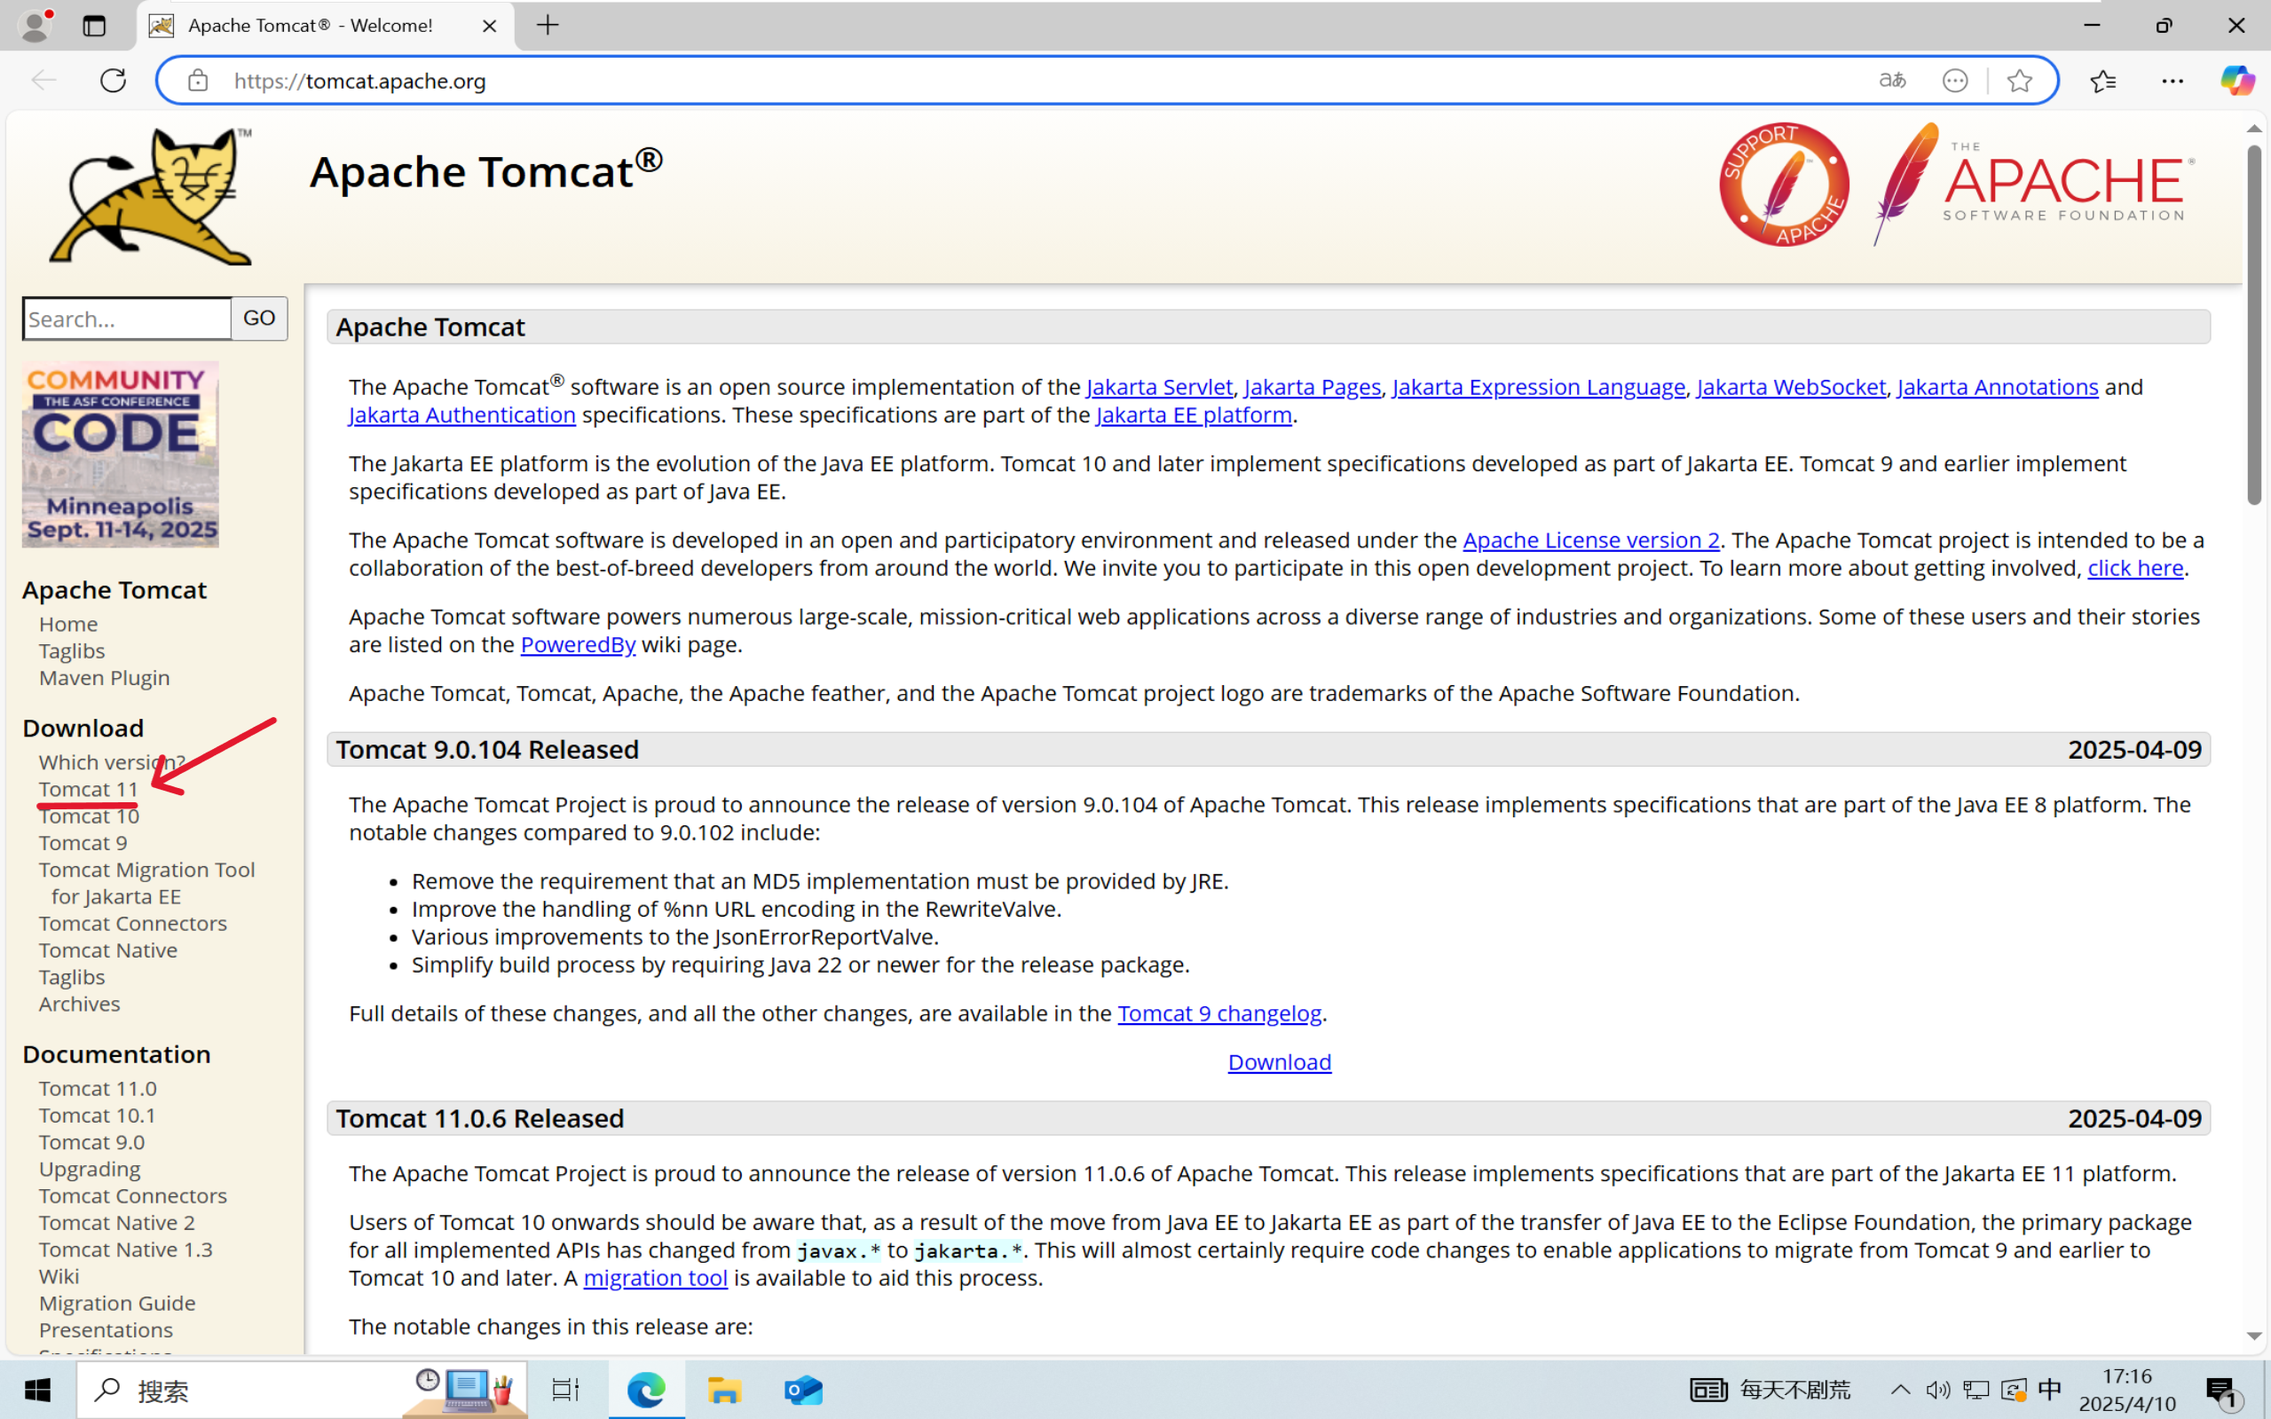This screenshot has height=1419, width=2271.
Task: Open Copilot from the browser toolbar
Action: coord(2237,80)
